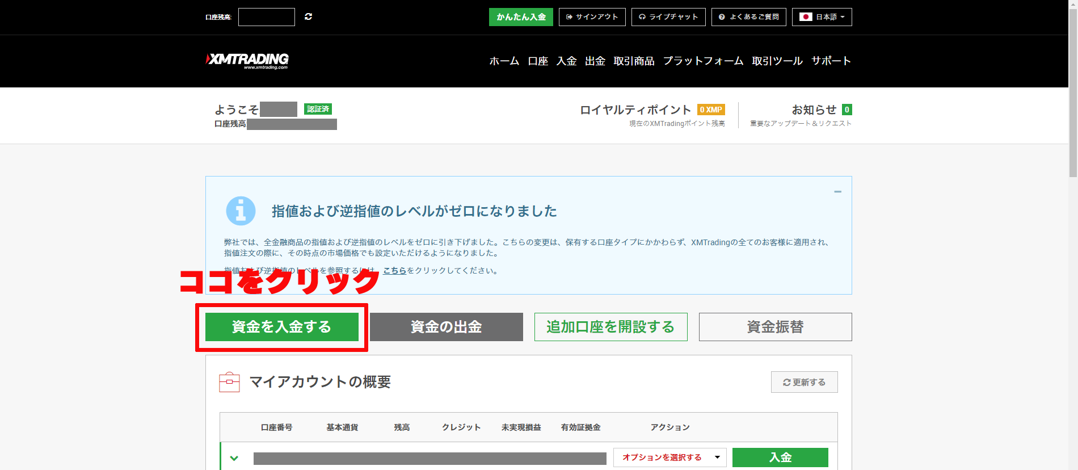
Task: Click the こちら link in the notice
Action: coord(394,271)
